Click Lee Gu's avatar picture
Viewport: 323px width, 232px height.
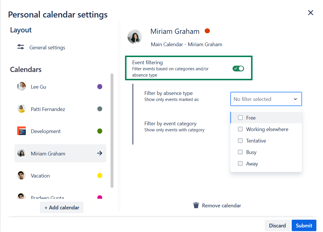(22, 87)
